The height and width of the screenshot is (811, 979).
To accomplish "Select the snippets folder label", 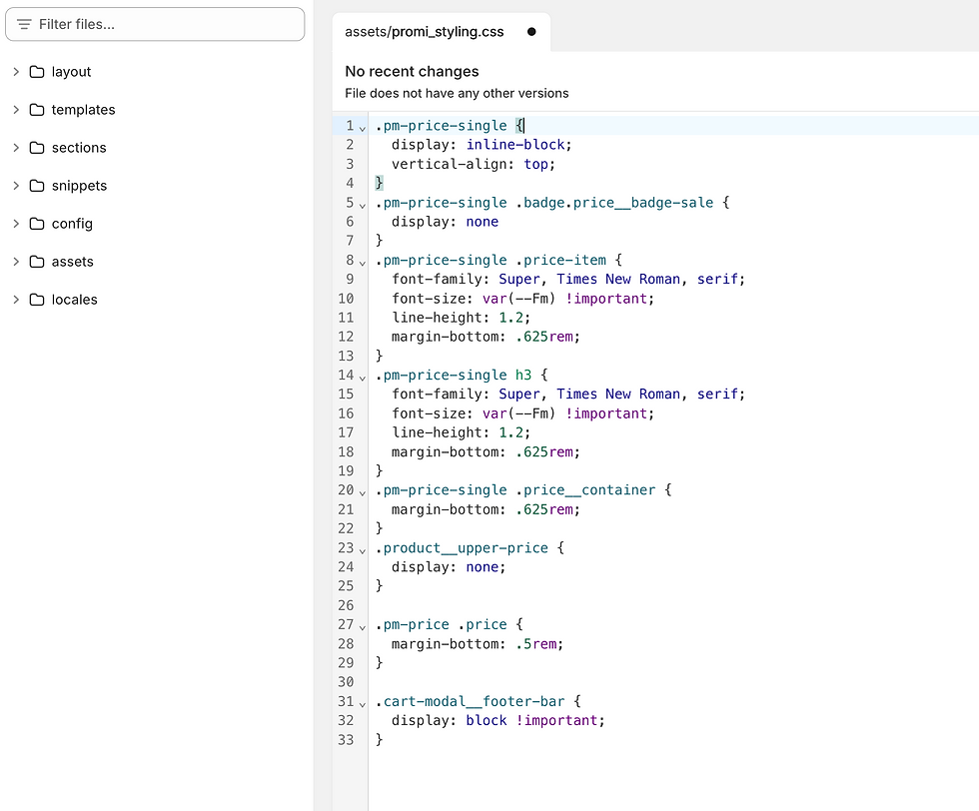I will [x=79, y=186].
